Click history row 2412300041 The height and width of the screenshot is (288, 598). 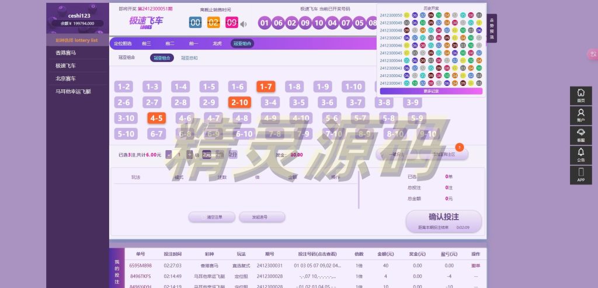tap(431, 83)
